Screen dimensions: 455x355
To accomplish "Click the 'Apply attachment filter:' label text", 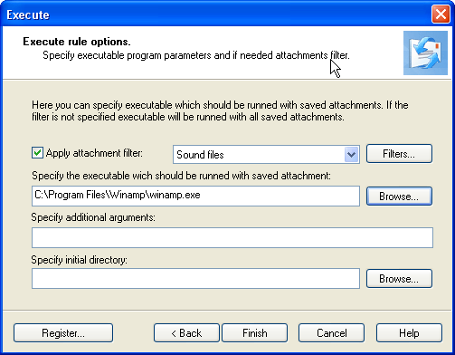I will click(x=94, y=153).
